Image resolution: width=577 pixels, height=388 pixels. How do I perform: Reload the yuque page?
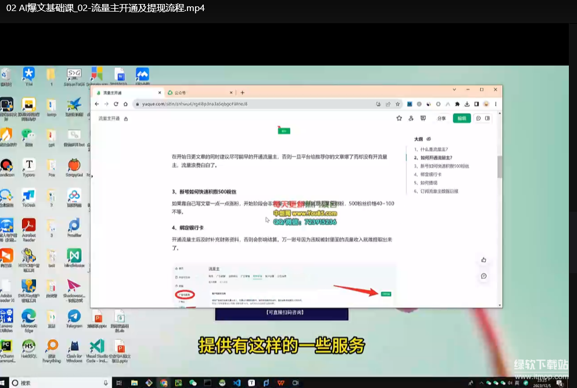point(116,104)
